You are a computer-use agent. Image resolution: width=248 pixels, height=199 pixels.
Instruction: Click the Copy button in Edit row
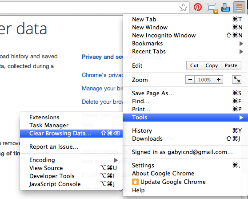[212, 65]
